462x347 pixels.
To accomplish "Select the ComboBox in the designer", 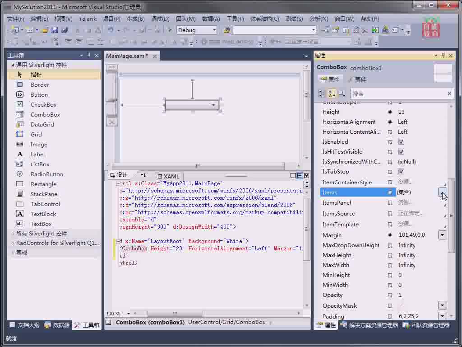I will coord(192,105).
